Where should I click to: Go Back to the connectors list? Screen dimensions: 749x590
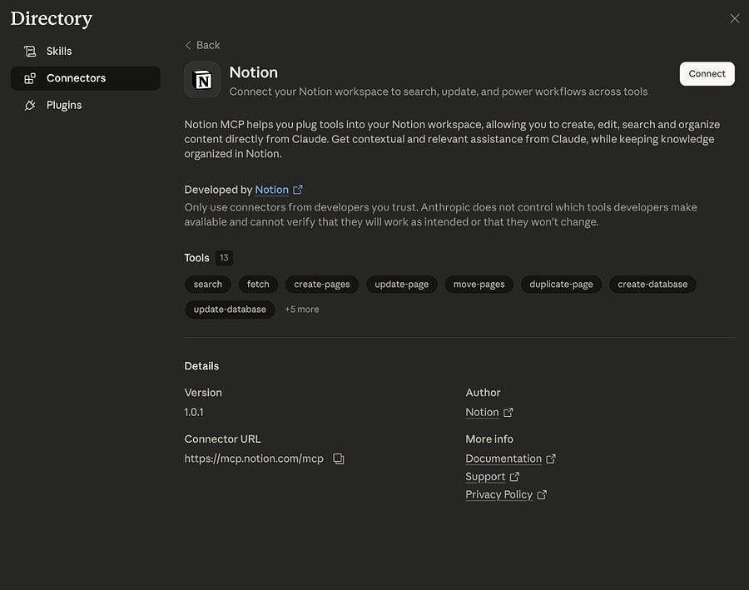coord(202,46)
